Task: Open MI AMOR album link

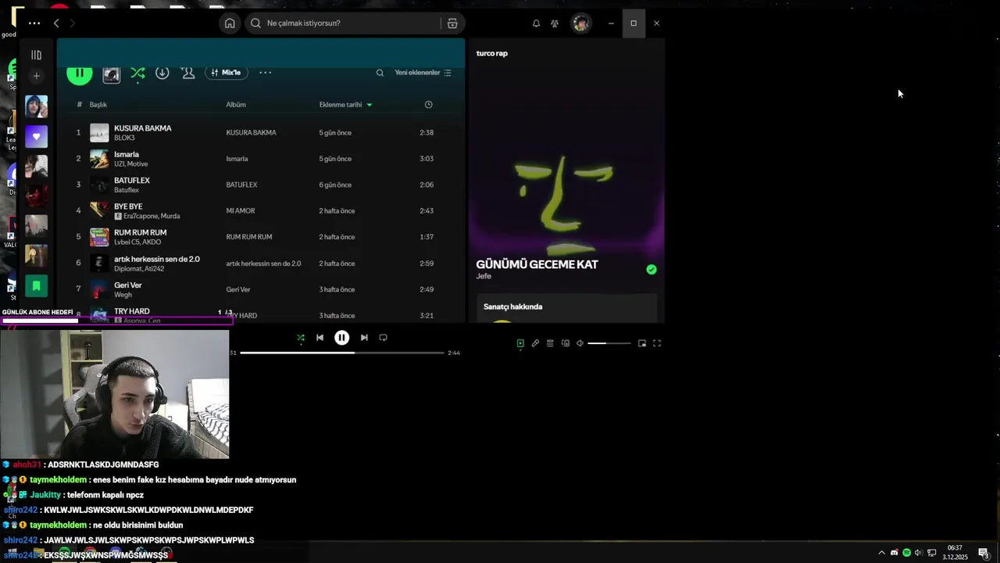Action: (241, 211)
